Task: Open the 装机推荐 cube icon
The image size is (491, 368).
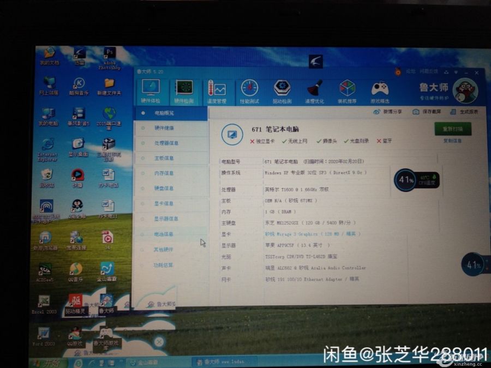Action: 348,92
